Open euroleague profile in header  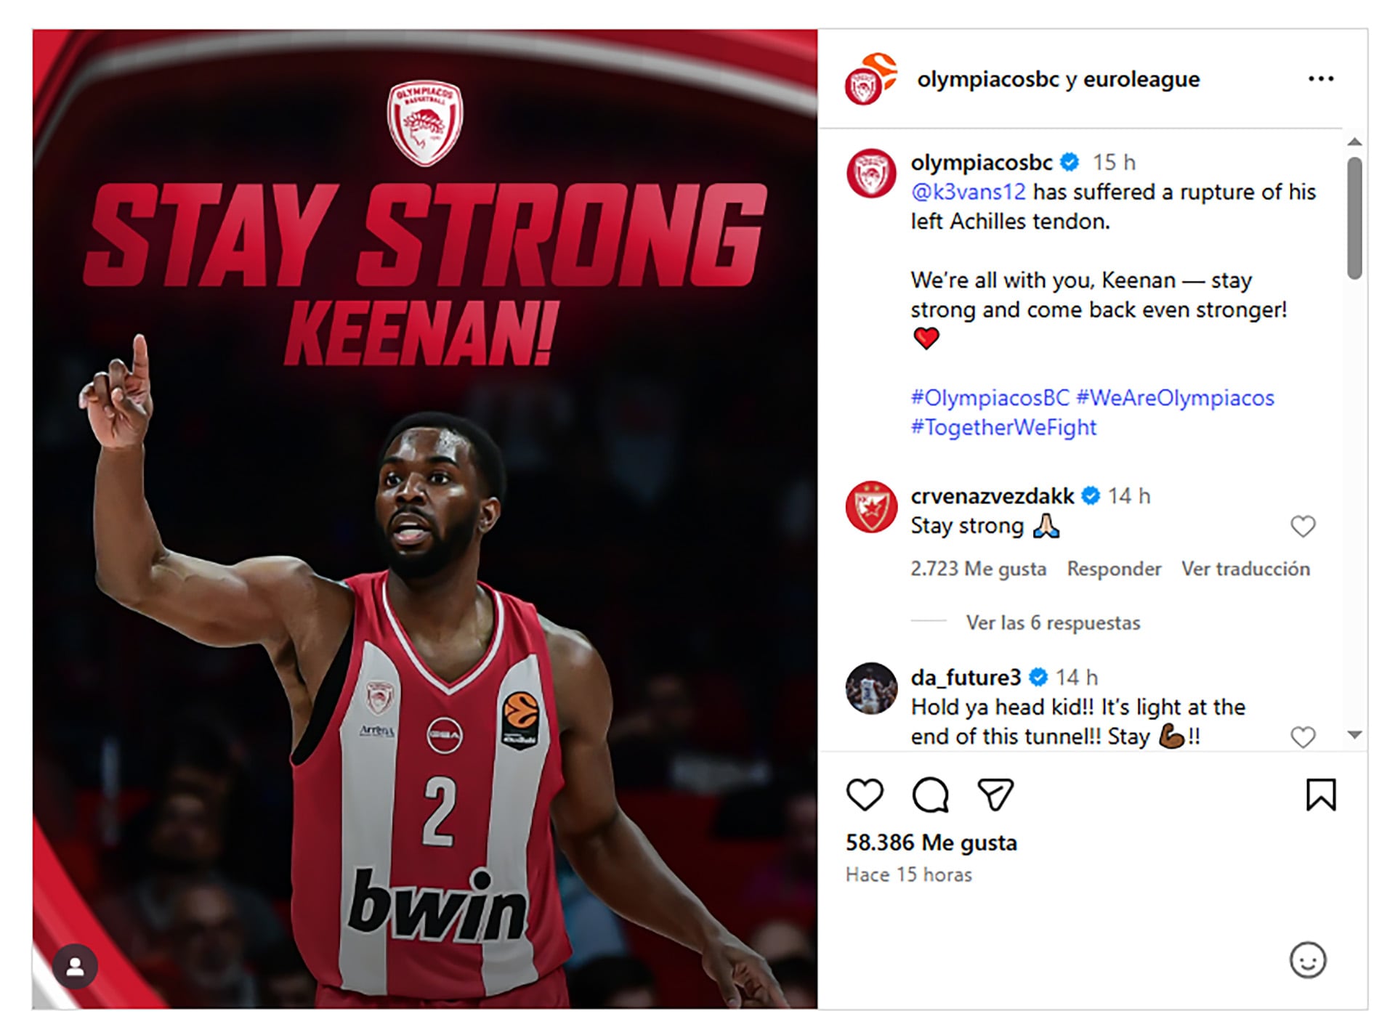coord(1141,79)
